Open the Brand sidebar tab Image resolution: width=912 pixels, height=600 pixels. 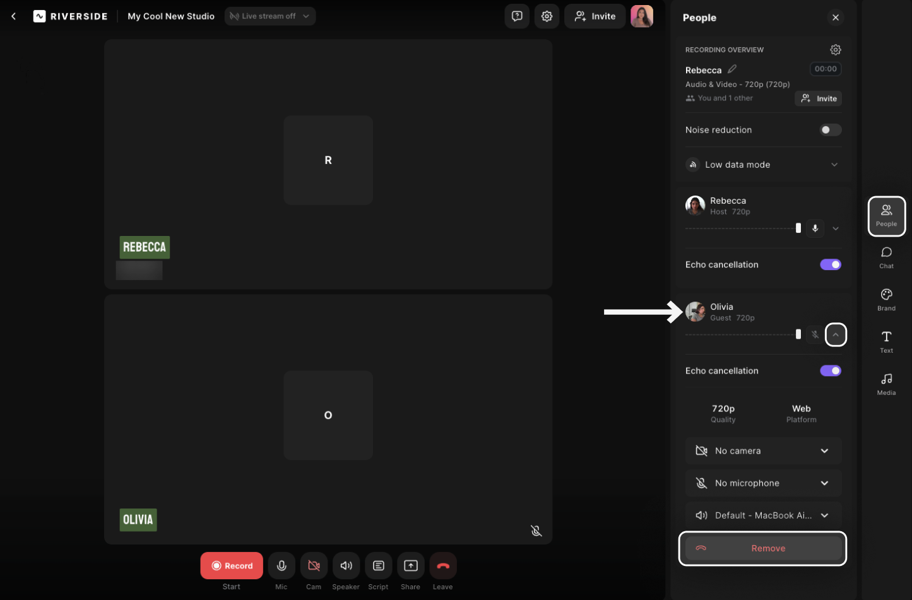[886, 299]
